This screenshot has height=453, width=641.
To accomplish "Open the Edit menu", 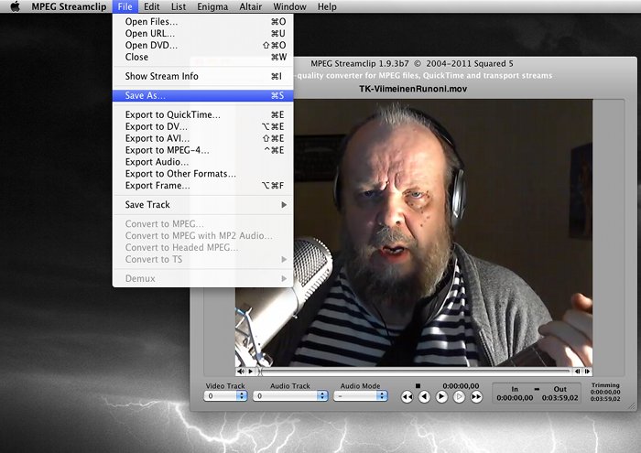I will click(x=152, y=6).
